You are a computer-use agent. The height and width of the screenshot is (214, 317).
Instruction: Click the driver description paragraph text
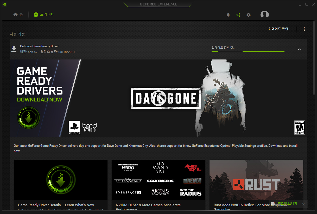(x=156, y=148)
